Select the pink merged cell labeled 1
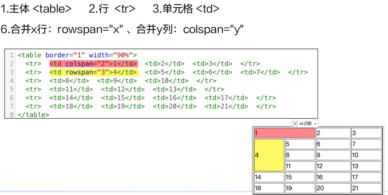The width and height of the screenshot is (388, 195). click(284, 132)
